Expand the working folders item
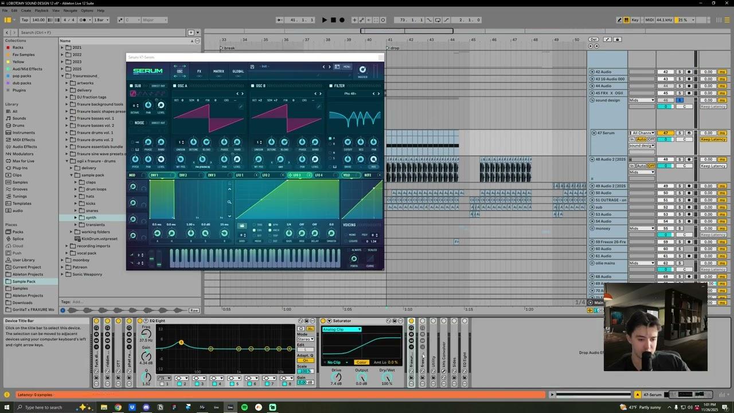The height and width of the screenshot is (413, 734). (71, 232)
